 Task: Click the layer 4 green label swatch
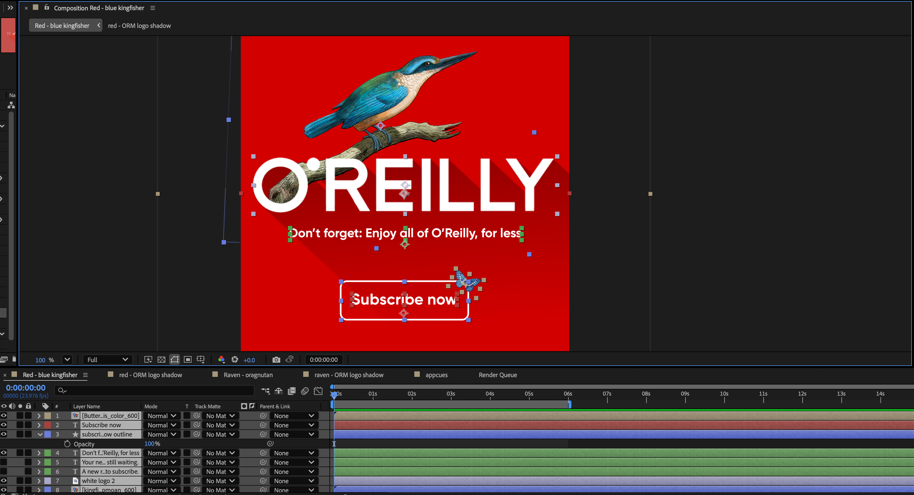tap(48, 453)
